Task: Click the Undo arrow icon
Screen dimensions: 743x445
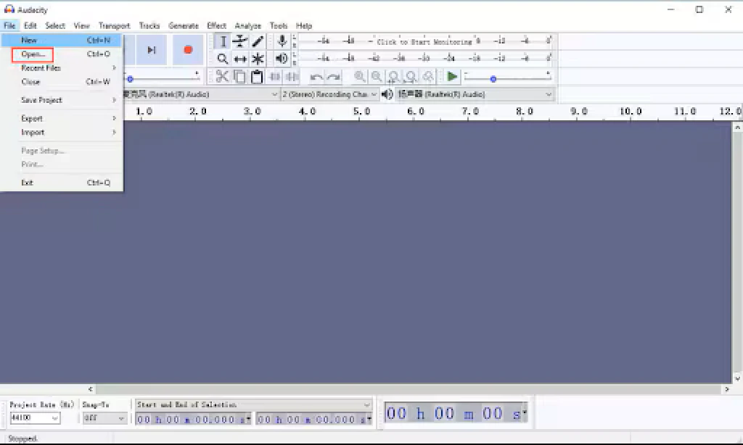Action: coord(316,76)
